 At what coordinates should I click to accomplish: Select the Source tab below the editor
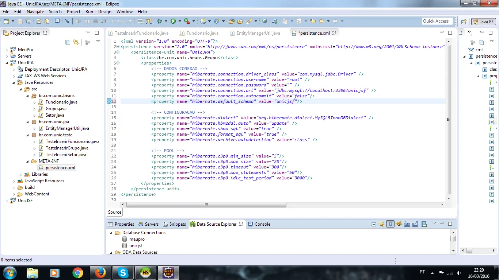[x=114, y=212]
